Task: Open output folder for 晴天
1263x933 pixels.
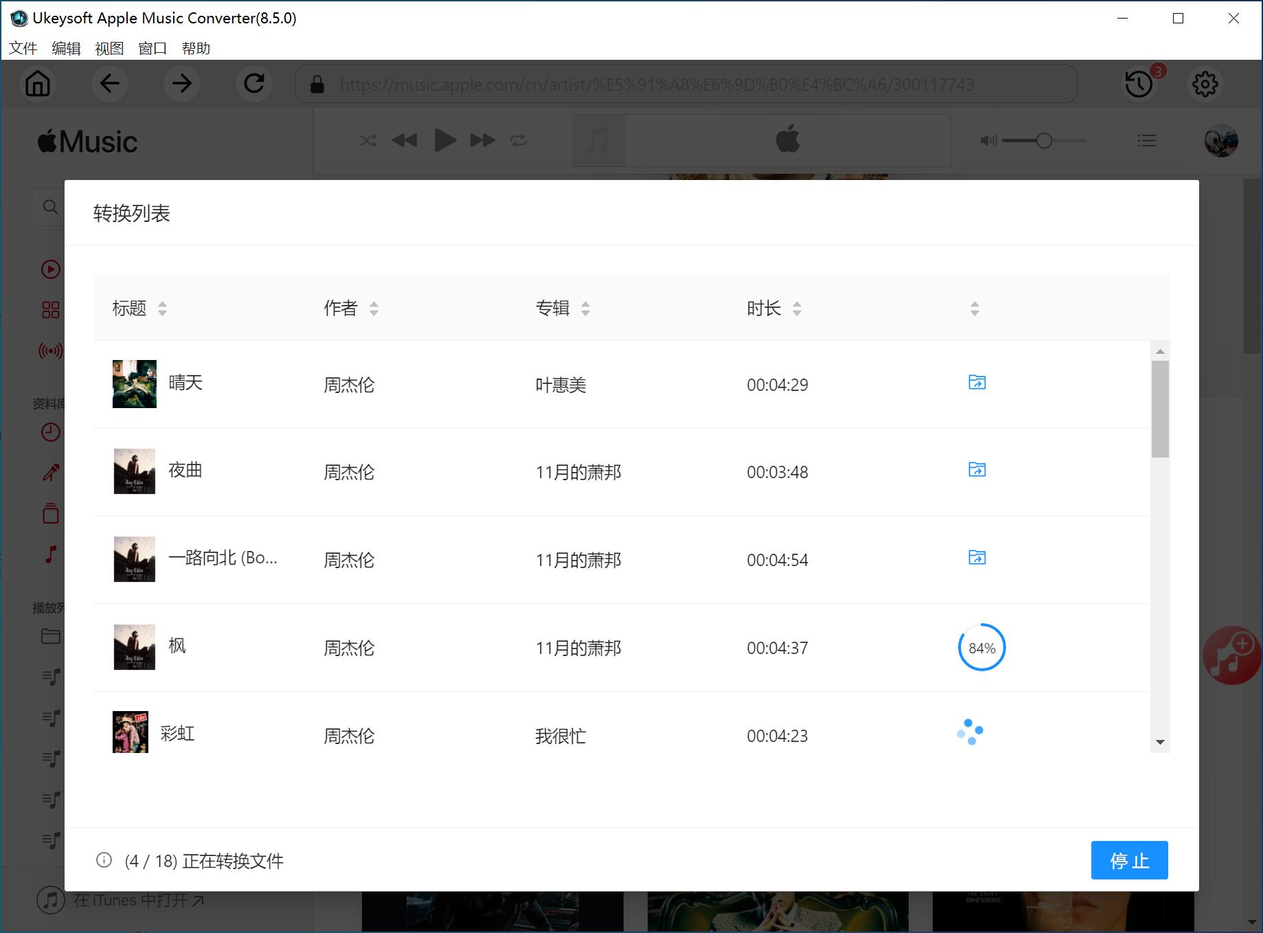Action: 977,382
